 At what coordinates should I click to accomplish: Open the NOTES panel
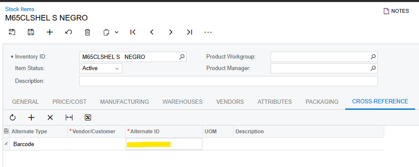tap(396, 11)
